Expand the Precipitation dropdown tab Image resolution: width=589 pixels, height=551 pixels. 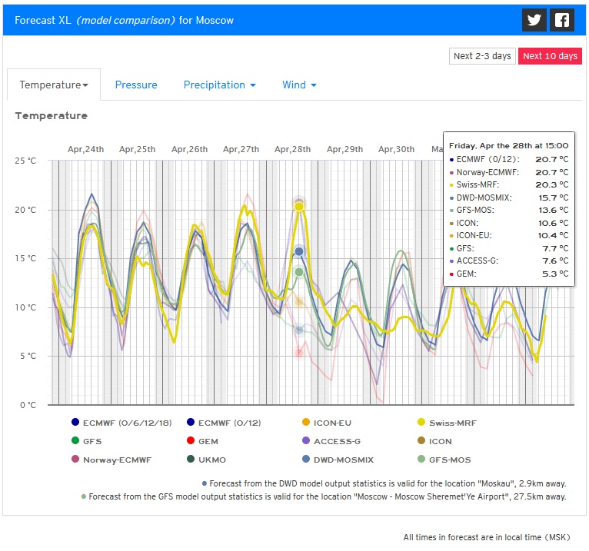pyautogui.click(x=220, y=85)
